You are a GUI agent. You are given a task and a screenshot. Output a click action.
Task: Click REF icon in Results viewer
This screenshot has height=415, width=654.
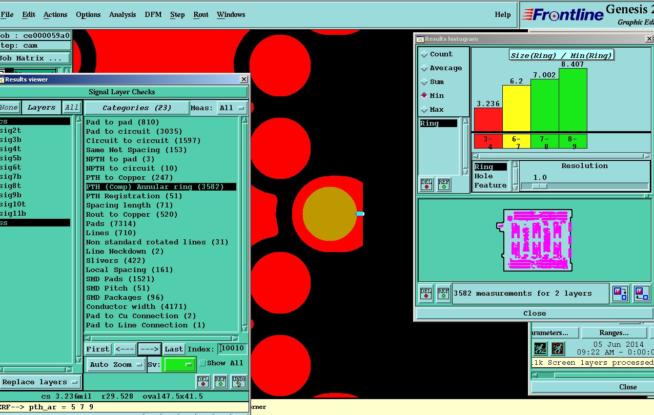coord(220,382)
